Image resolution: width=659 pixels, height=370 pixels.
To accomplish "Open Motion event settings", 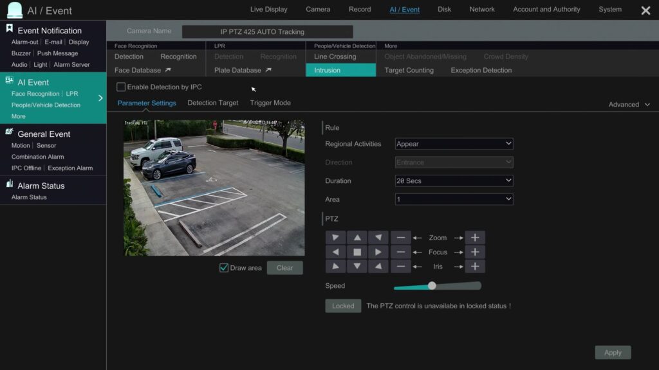I will coord(21,145).
